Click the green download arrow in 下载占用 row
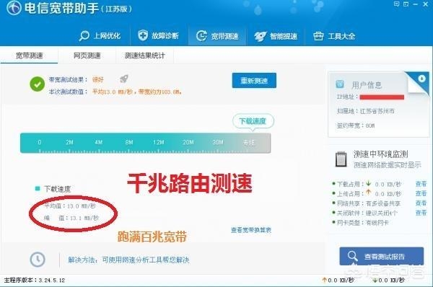This screenshot has width=433, height=287. 368,183
